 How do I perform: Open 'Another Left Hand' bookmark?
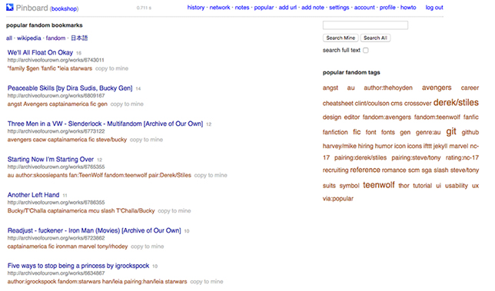[34, 195]
